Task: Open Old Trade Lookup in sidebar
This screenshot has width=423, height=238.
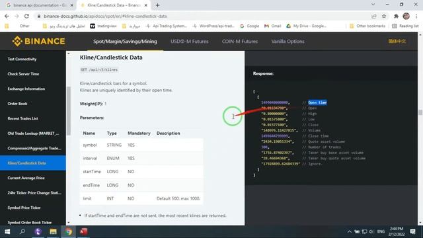Action: [x=33, y=134]
